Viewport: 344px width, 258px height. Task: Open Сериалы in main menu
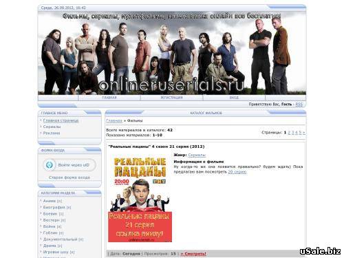[x=52, y=127]
